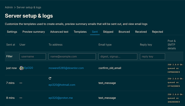Focus the username filter field
The height and width of the screenshot is (106, 185).
32,57
